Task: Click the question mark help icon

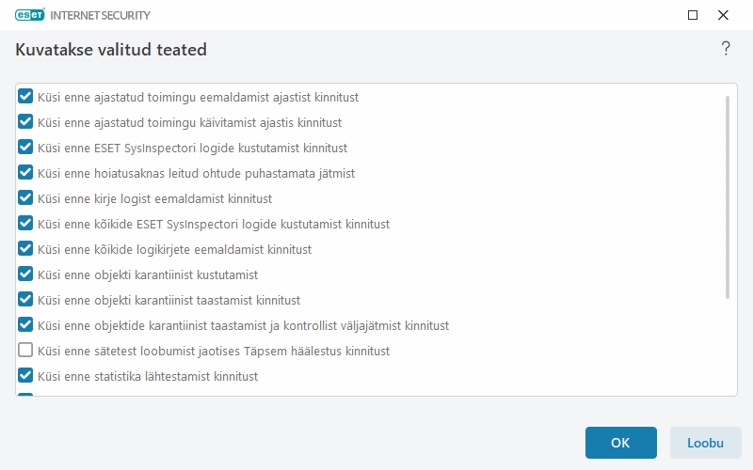Action: [x=726, y=49]
